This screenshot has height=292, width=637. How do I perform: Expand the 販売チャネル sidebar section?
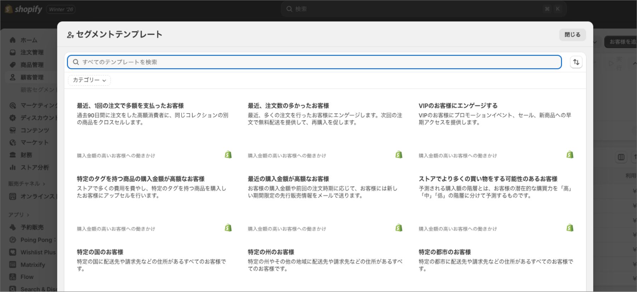[27, 184]
